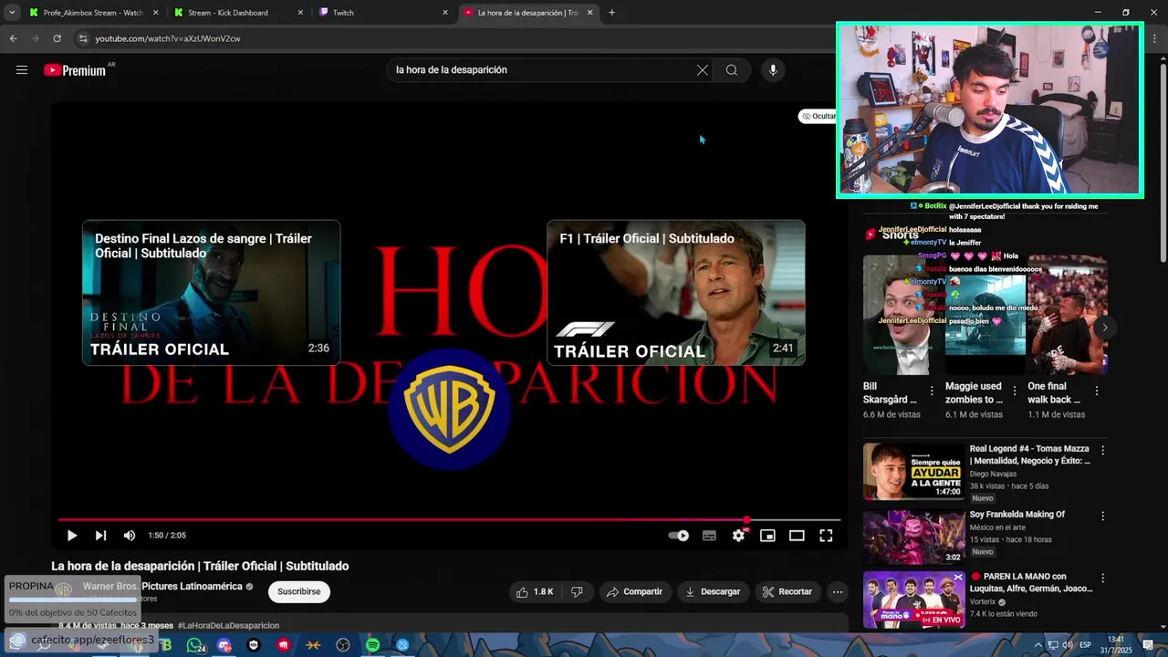
Task: Enter full screen mode
Action: (826, 536)
